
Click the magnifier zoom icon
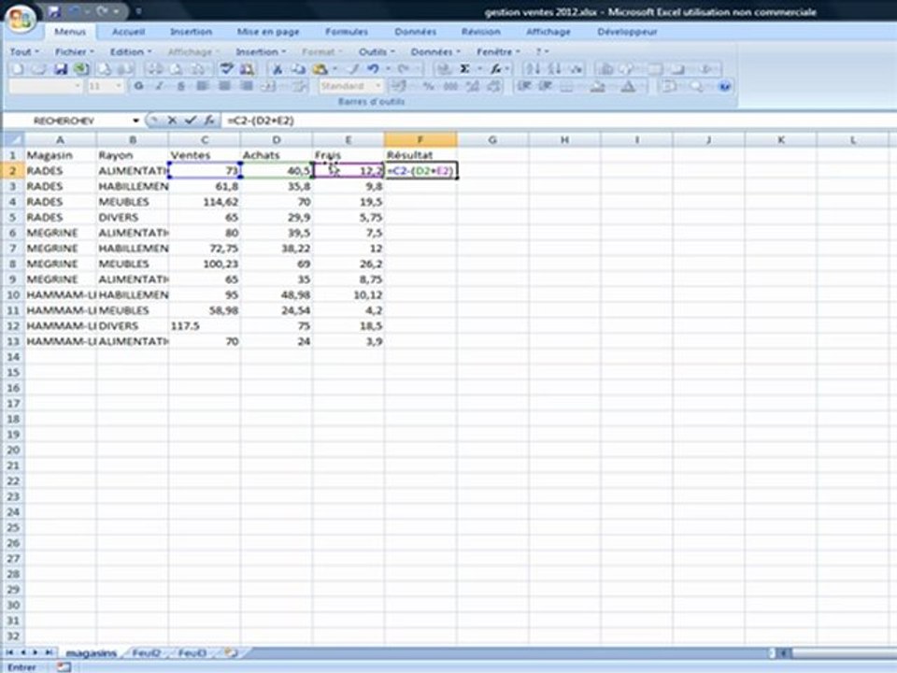pos(696,86)
